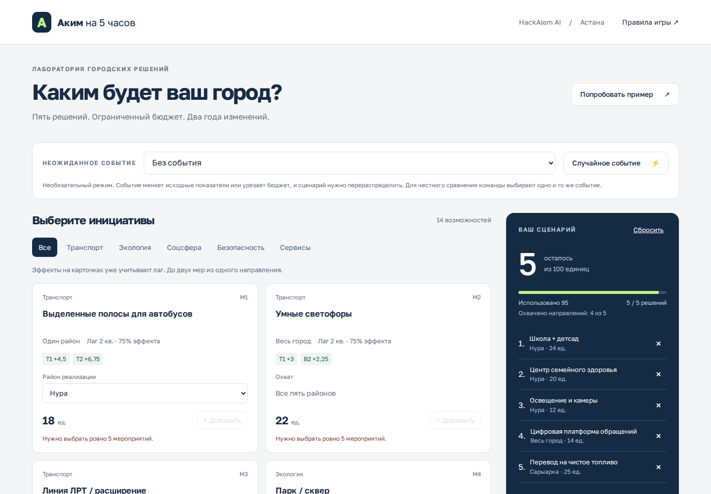Switch to the Безопасность tab
Image resolution: width=711 pixels, height=494 pixels.
click(241, 247)
